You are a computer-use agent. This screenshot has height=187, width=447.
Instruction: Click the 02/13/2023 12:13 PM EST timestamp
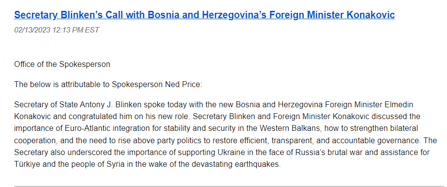coord(57,30)
